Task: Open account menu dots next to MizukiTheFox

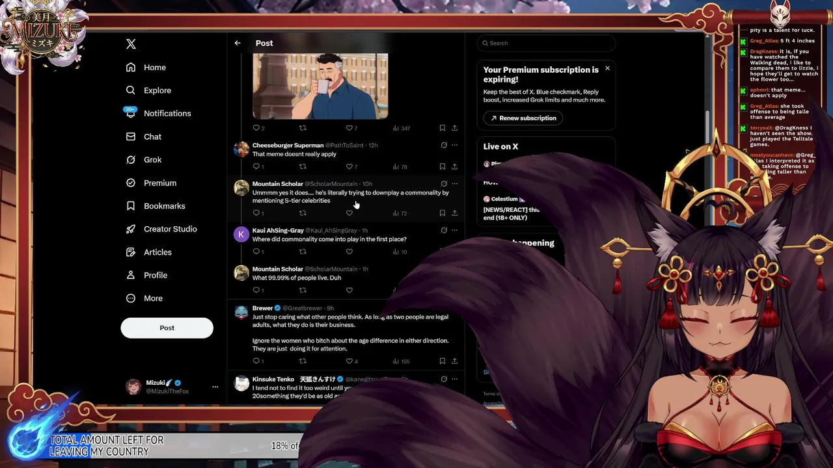Action: click(215, 387)
